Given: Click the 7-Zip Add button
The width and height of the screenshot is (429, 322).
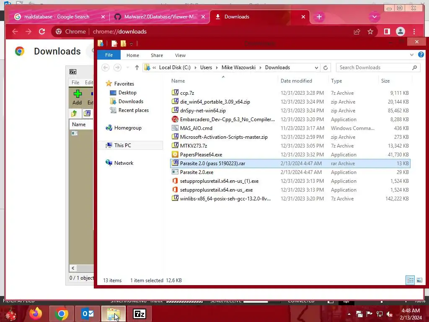Looking at the screenshot, I should point(78,97).
